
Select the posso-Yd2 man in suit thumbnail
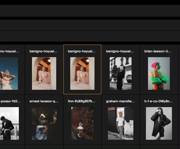click(9, 123)
